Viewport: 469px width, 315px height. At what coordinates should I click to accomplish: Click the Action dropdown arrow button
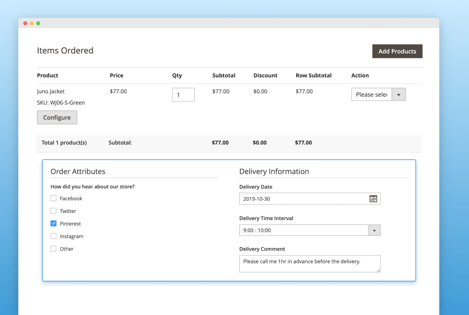pyautogui.click(x=399, y=95)
